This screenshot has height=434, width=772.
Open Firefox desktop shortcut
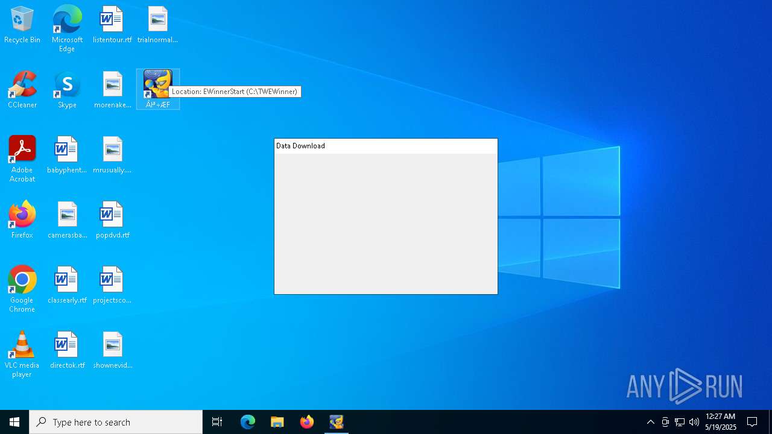point(22,220)
